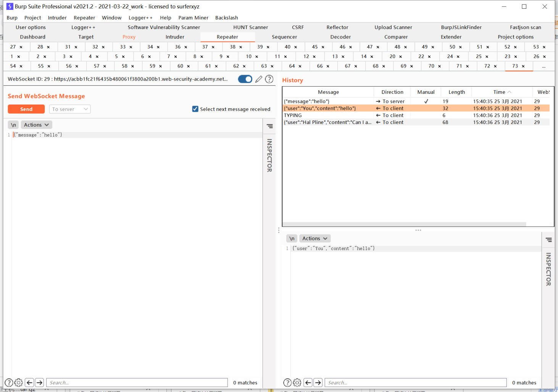The image size is (558, 392).
Task: Click help icon in right viewer search bar
Action: click(x=287, y=382)
